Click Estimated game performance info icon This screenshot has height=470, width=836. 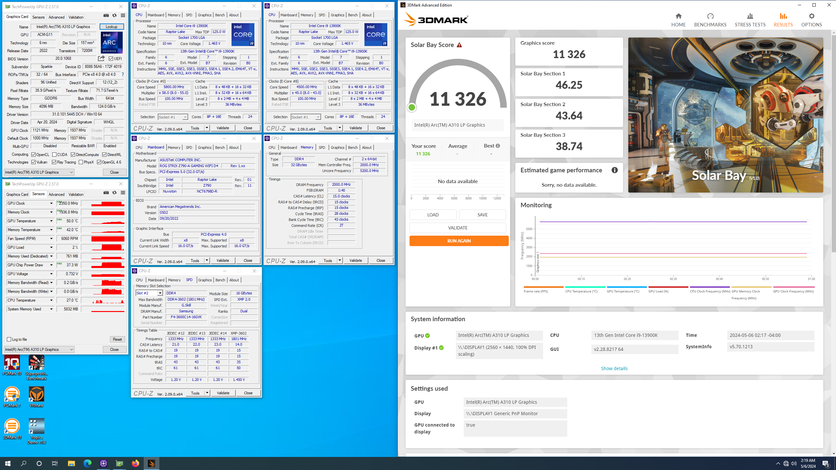click(x=614, y=170)
